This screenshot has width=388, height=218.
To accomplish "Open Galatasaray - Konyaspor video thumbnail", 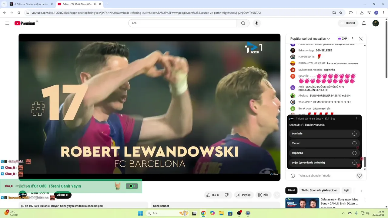I will pyautogui.click(x=302, y=203).
